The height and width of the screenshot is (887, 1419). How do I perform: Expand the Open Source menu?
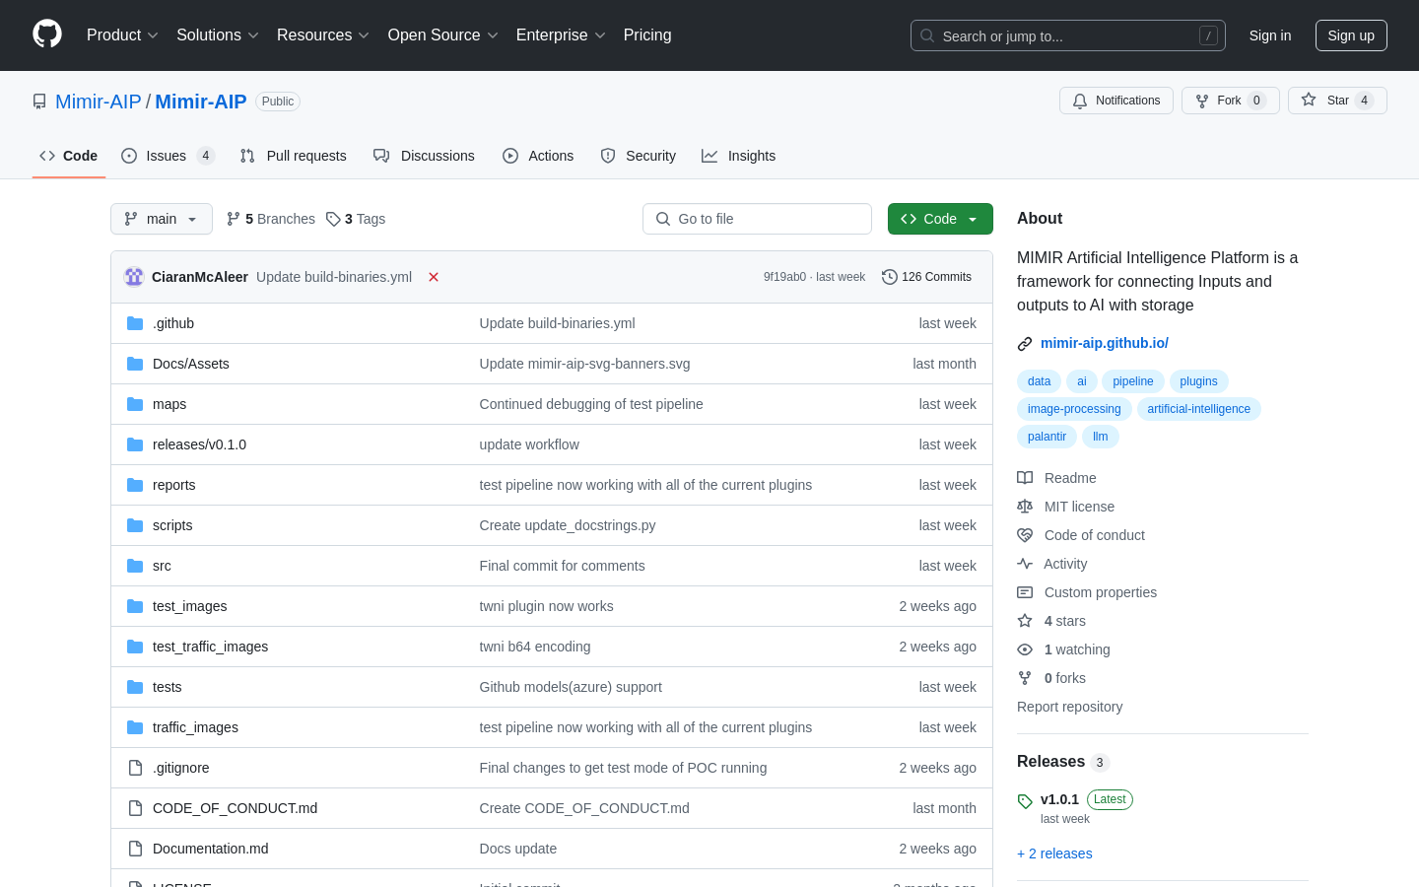(x=443, y=35)
